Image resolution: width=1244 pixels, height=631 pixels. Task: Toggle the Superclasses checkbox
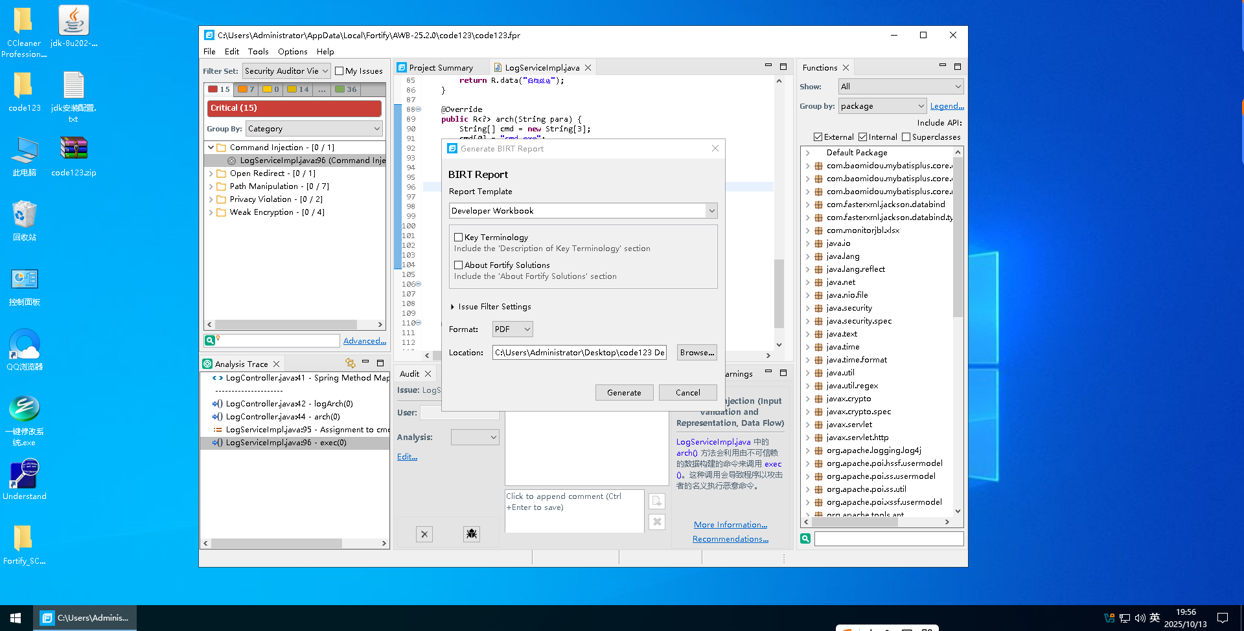point(906,137)
